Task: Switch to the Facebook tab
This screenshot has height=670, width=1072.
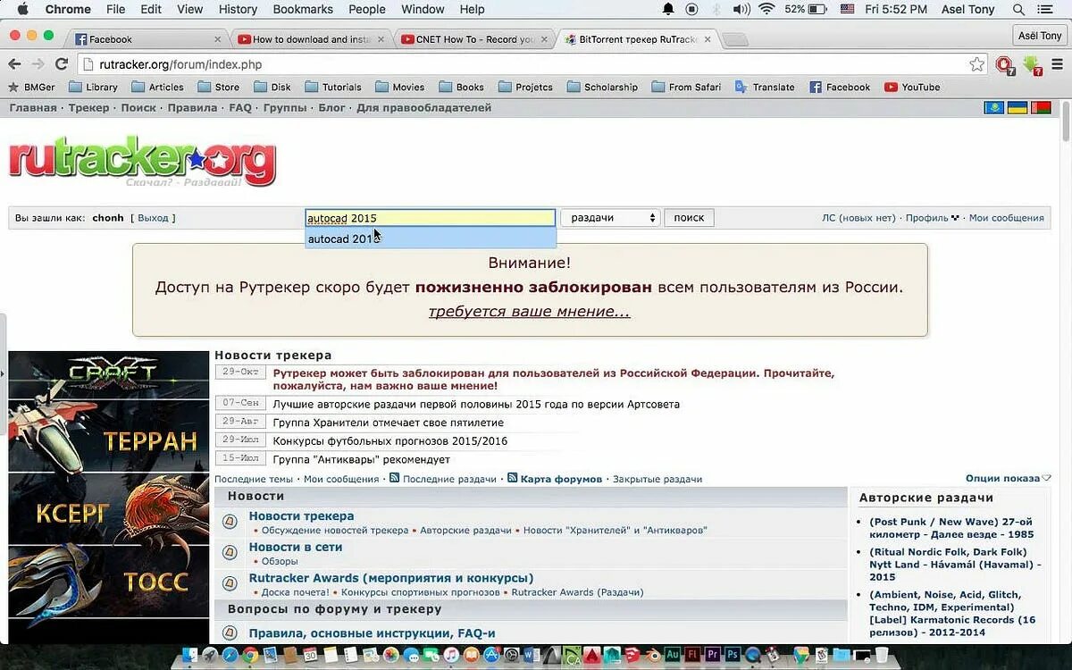Action: pos(146,39)
